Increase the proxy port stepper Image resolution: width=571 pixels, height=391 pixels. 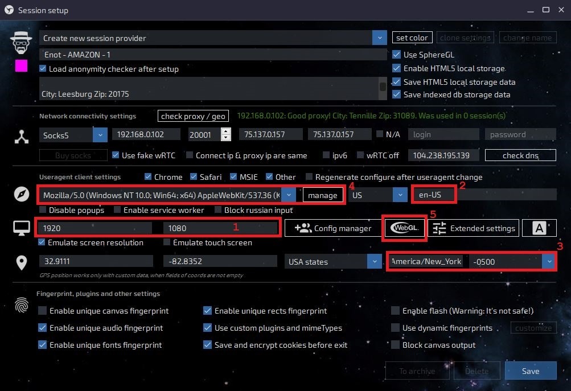226,131
